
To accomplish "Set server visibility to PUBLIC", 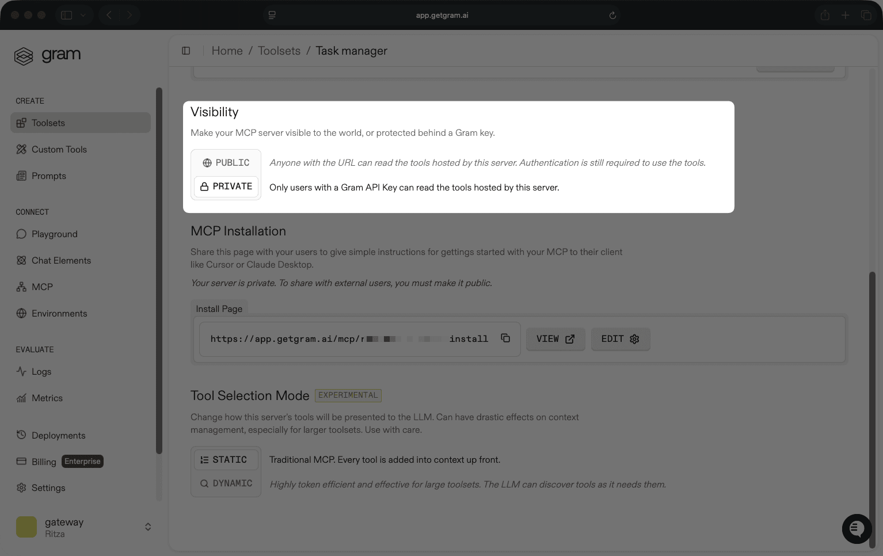I will (x=226, y=162).
